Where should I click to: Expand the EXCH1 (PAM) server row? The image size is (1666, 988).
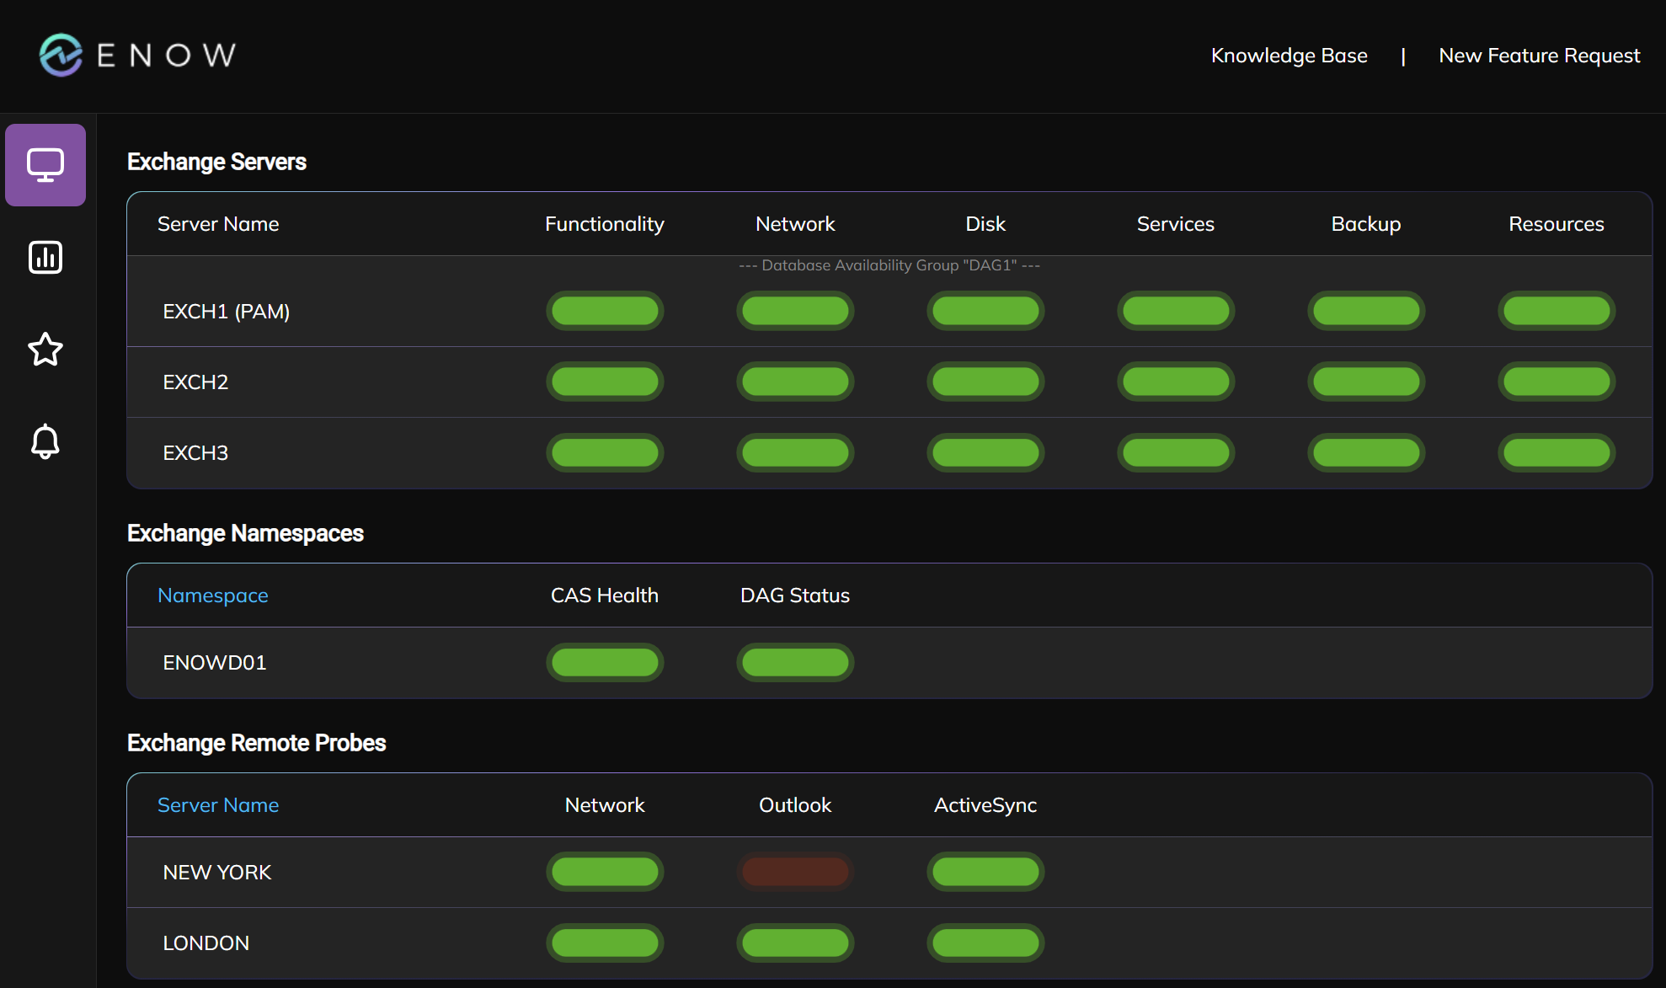tap(227, 311)
